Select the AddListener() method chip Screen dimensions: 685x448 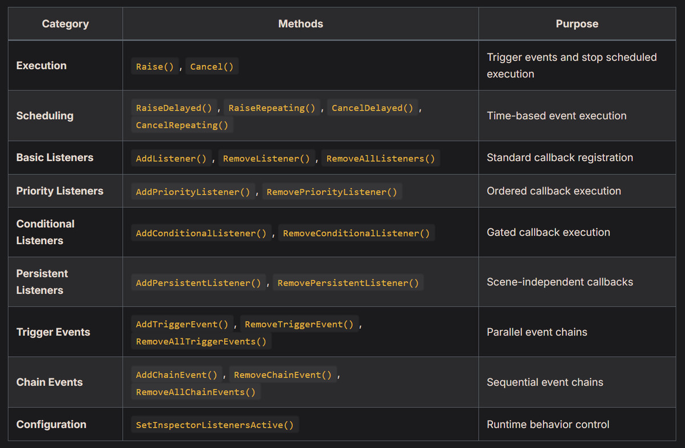[x=171, y=158]
